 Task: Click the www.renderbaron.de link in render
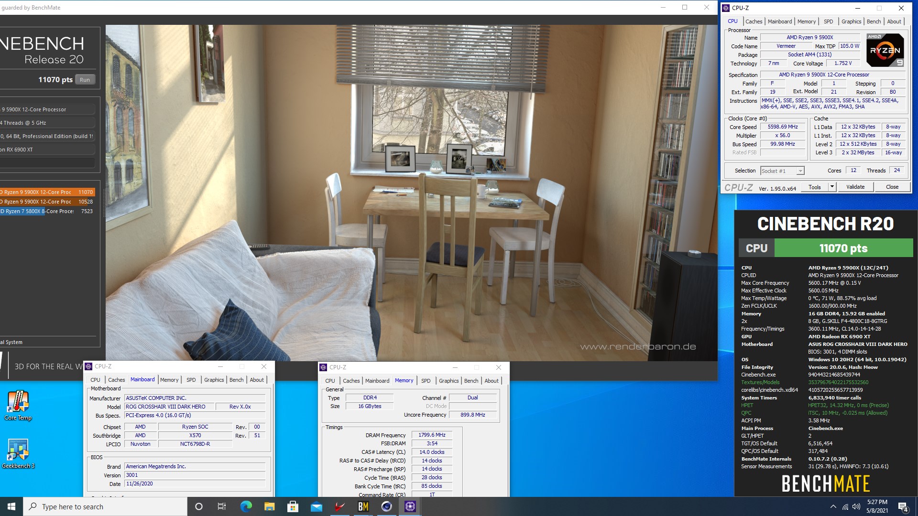click(638, 347)
